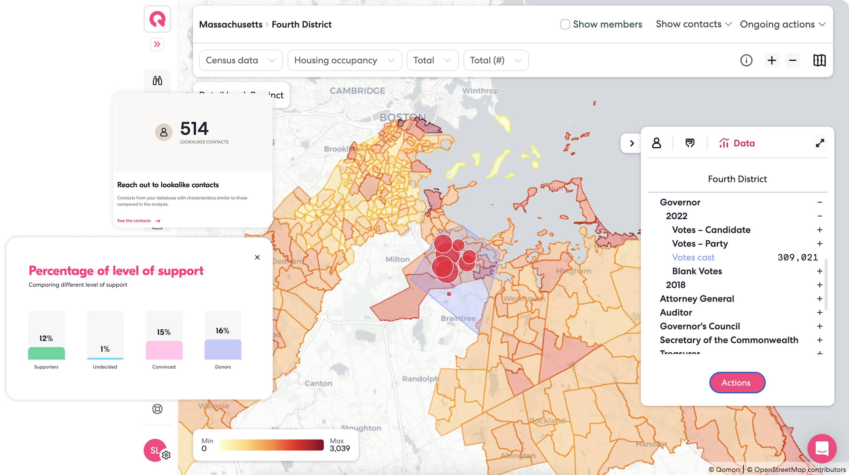Open the map layers icon

point(819,60)
